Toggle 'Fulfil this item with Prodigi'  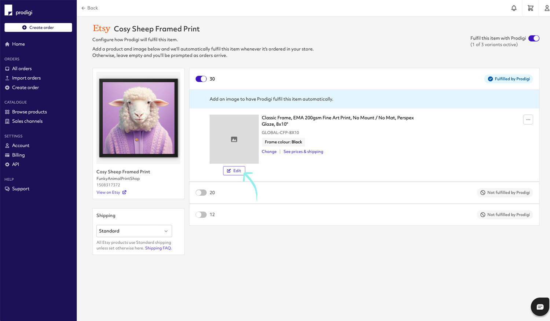click(x=534, y=38)
